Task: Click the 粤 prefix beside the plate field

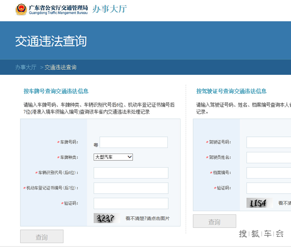Action: pyautogui.click(x=96, y=145)
